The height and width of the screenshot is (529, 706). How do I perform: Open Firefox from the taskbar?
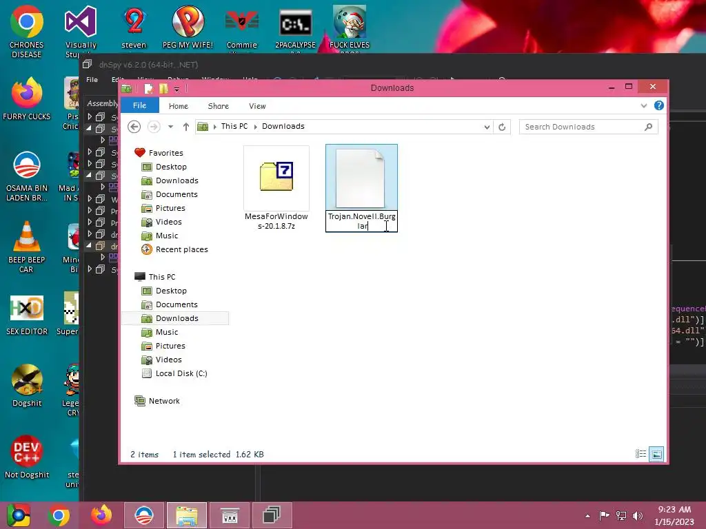[101, 515]
